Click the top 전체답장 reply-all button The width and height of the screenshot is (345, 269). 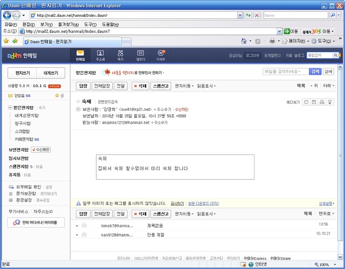(x=102, y=86)
